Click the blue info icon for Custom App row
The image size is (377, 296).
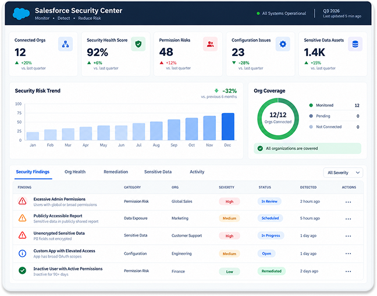click(x=22, y=253)
